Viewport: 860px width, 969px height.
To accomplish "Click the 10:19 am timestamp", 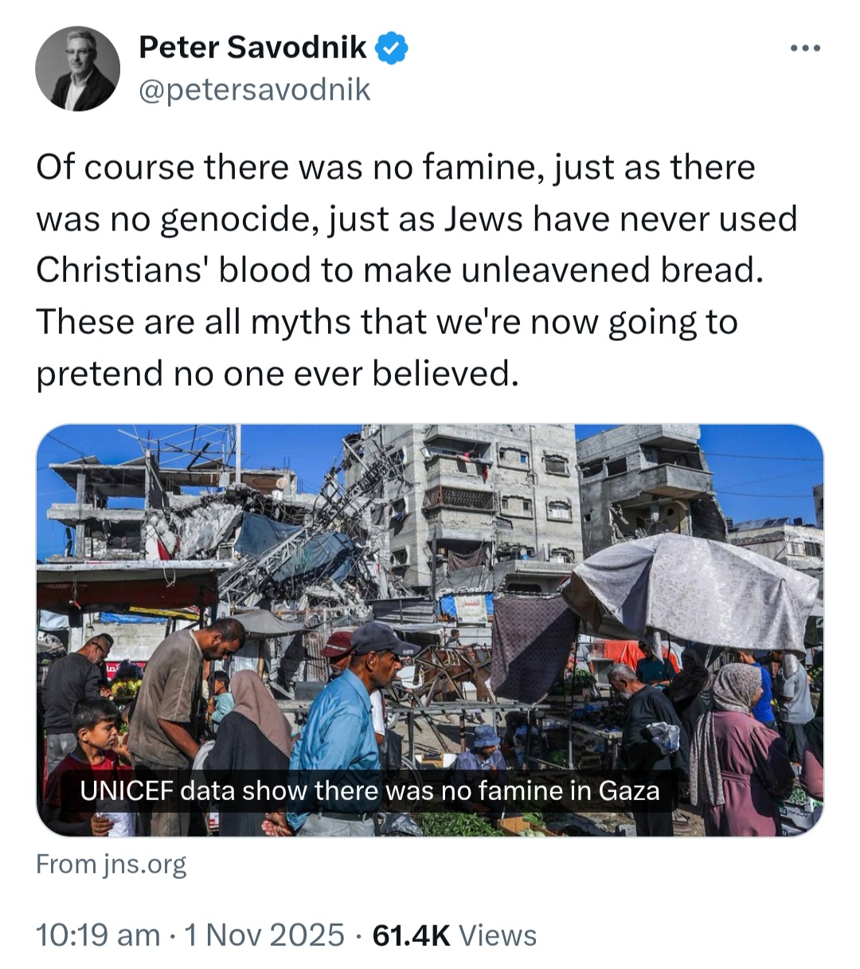I will 98,935.
